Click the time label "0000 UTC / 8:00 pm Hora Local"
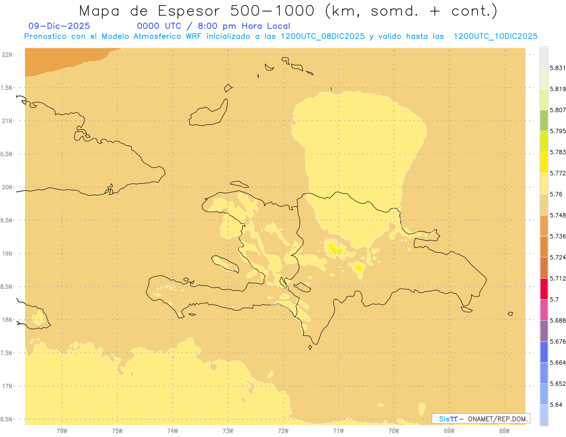Image resolution: width=566 pixels, height=437 pixels. point(214,26)
